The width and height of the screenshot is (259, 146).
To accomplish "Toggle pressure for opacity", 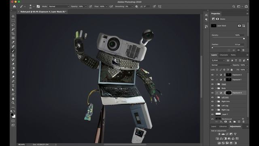I will click(90, 6).
